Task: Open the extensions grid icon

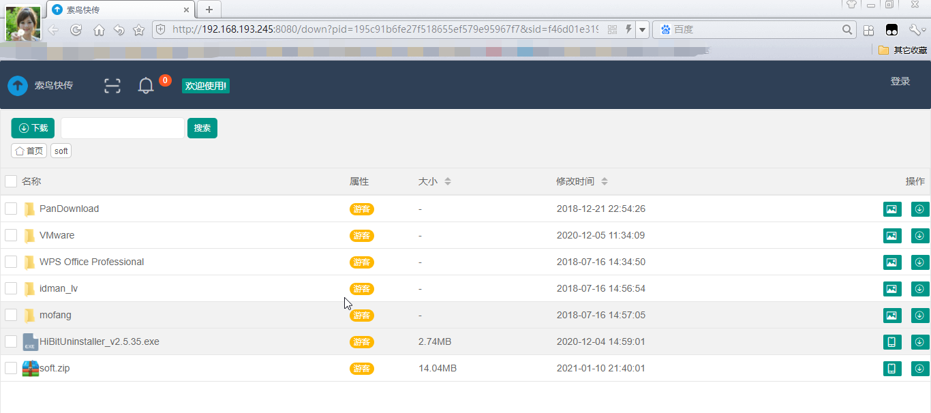Action: point(868,30)
